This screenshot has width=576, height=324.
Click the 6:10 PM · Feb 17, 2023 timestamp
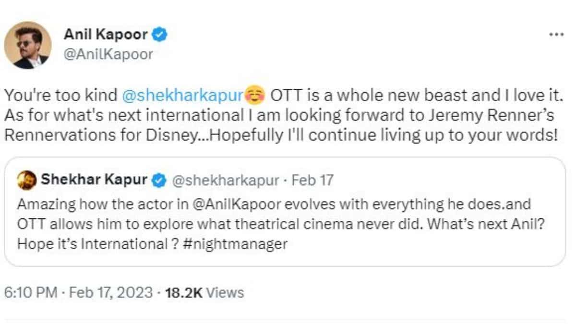click(79, 292)
